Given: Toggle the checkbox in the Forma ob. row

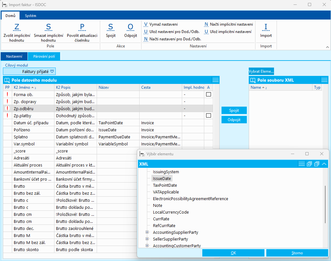Looking at the screenshot, I should pyautogui.click(x=208, y=94).
